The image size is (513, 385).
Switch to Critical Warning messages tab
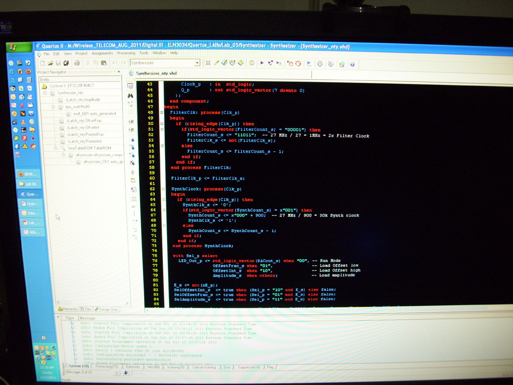pyautogui.click(x=204, y=367)
